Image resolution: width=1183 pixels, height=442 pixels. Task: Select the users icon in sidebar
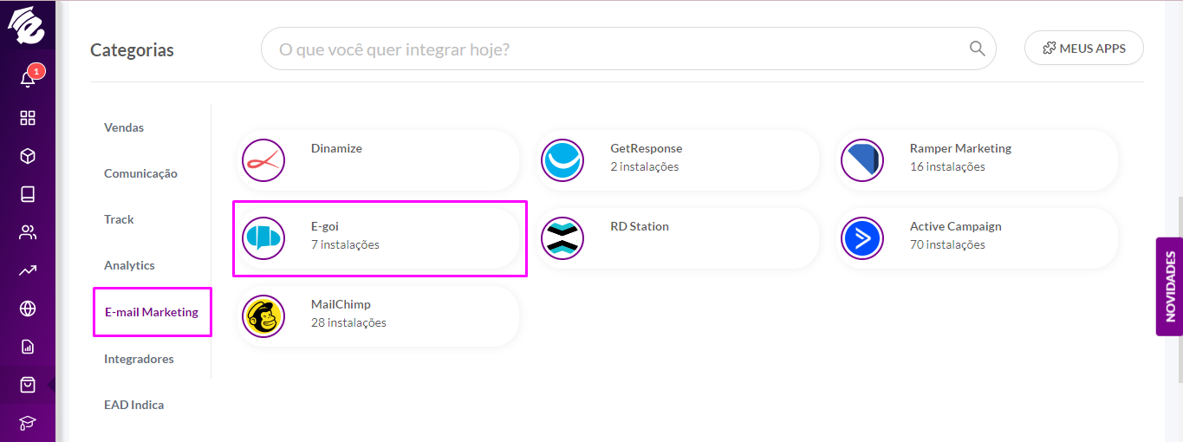tap(28, 232)
